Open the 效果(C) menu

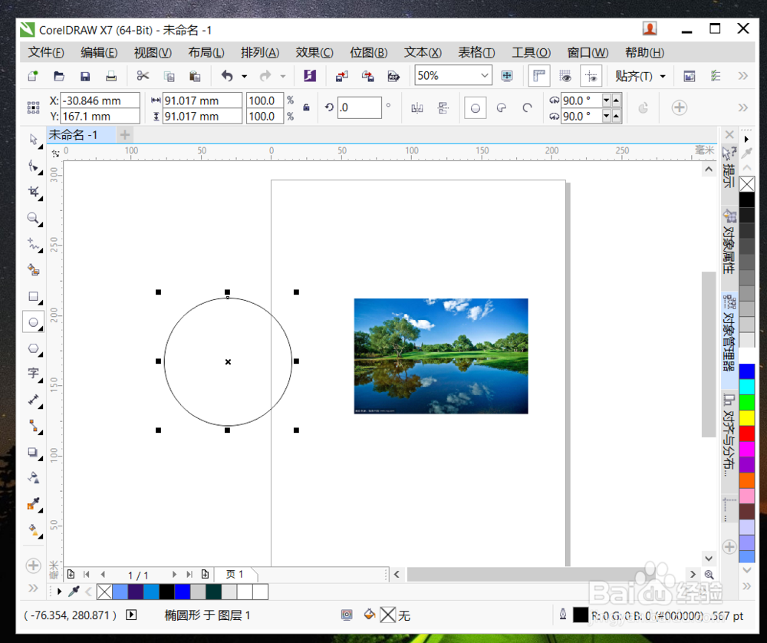314,52
